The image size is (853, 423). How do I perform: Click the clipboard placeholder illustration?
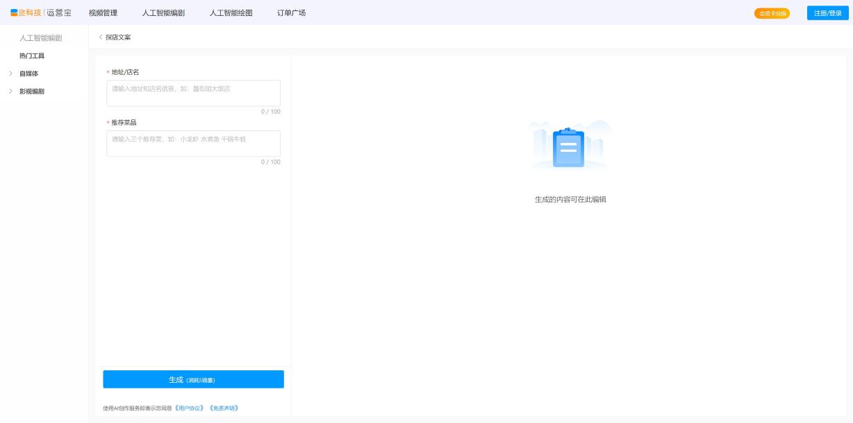[569, 146]
